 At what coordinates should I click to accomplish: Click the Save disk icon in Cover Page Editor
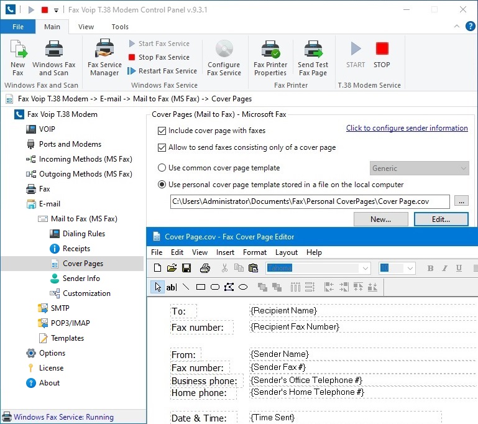186,268
